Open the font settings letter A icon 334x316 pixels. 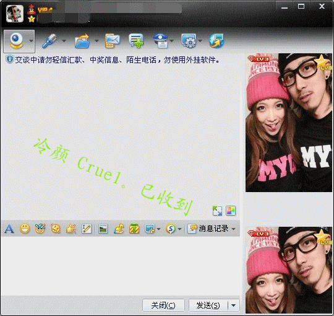point(9,229)
